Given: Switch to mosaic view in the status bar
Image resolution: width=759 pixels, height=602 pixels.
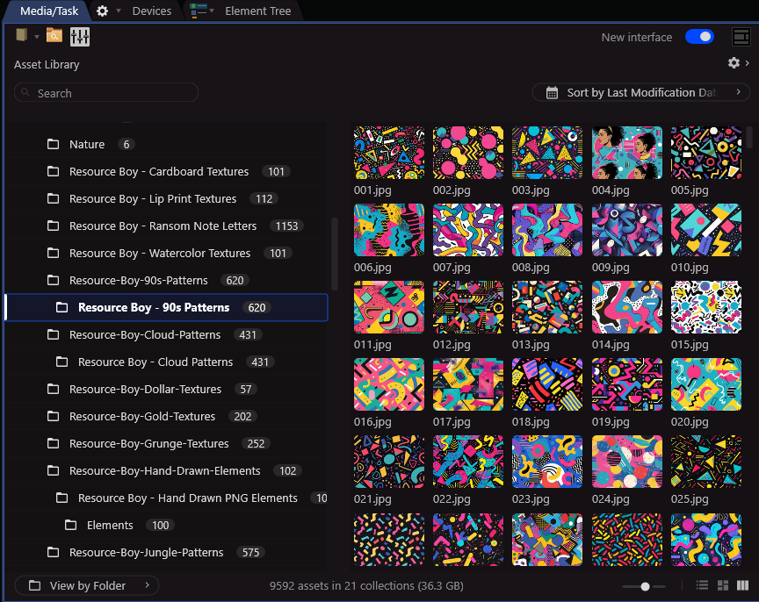Looking at the screenshot, I should [721, 585].
